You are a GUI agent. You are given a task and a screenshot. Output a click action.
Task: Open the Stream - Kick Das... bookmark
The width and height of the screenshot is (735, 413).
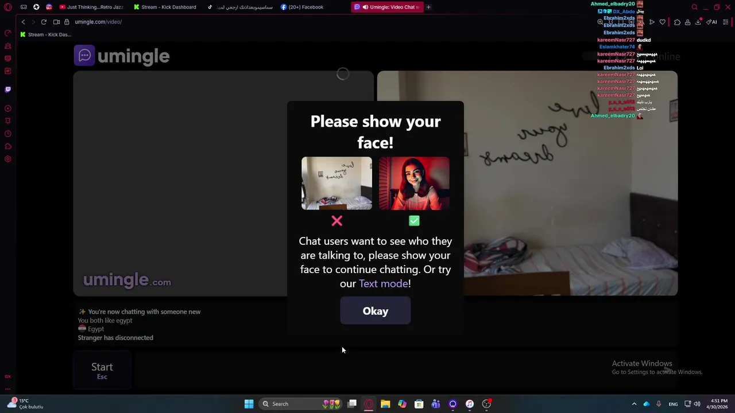click(x=46, y=34)
